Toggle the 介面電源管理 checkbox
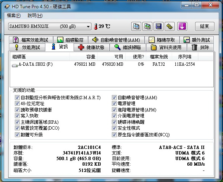Viewport: 223px width, 182px height. click(x=114, y=116)
